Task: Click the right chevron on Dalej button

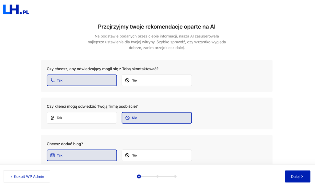Action: [x=302, y=177]
